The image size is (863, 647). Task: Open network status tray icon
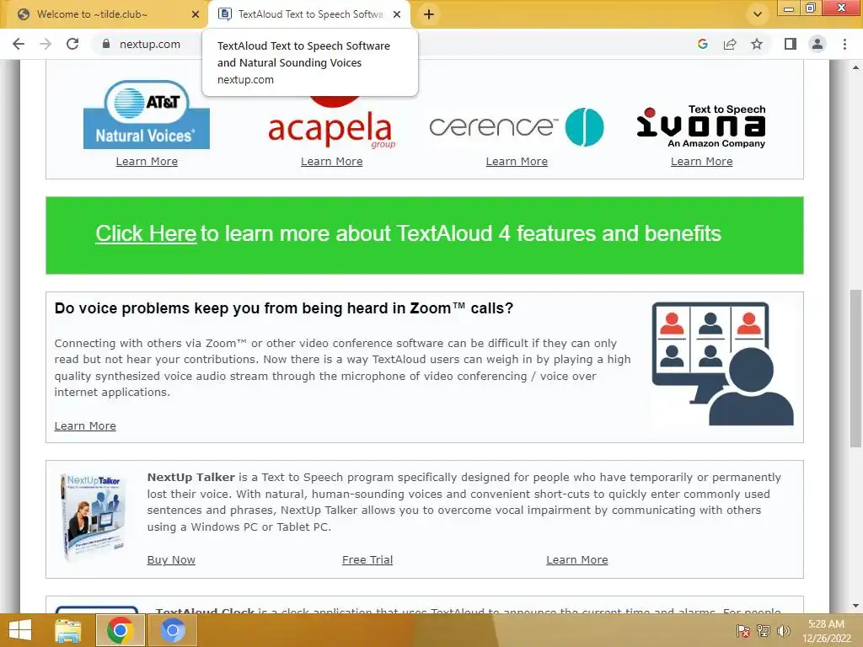[x=764, y=631]
